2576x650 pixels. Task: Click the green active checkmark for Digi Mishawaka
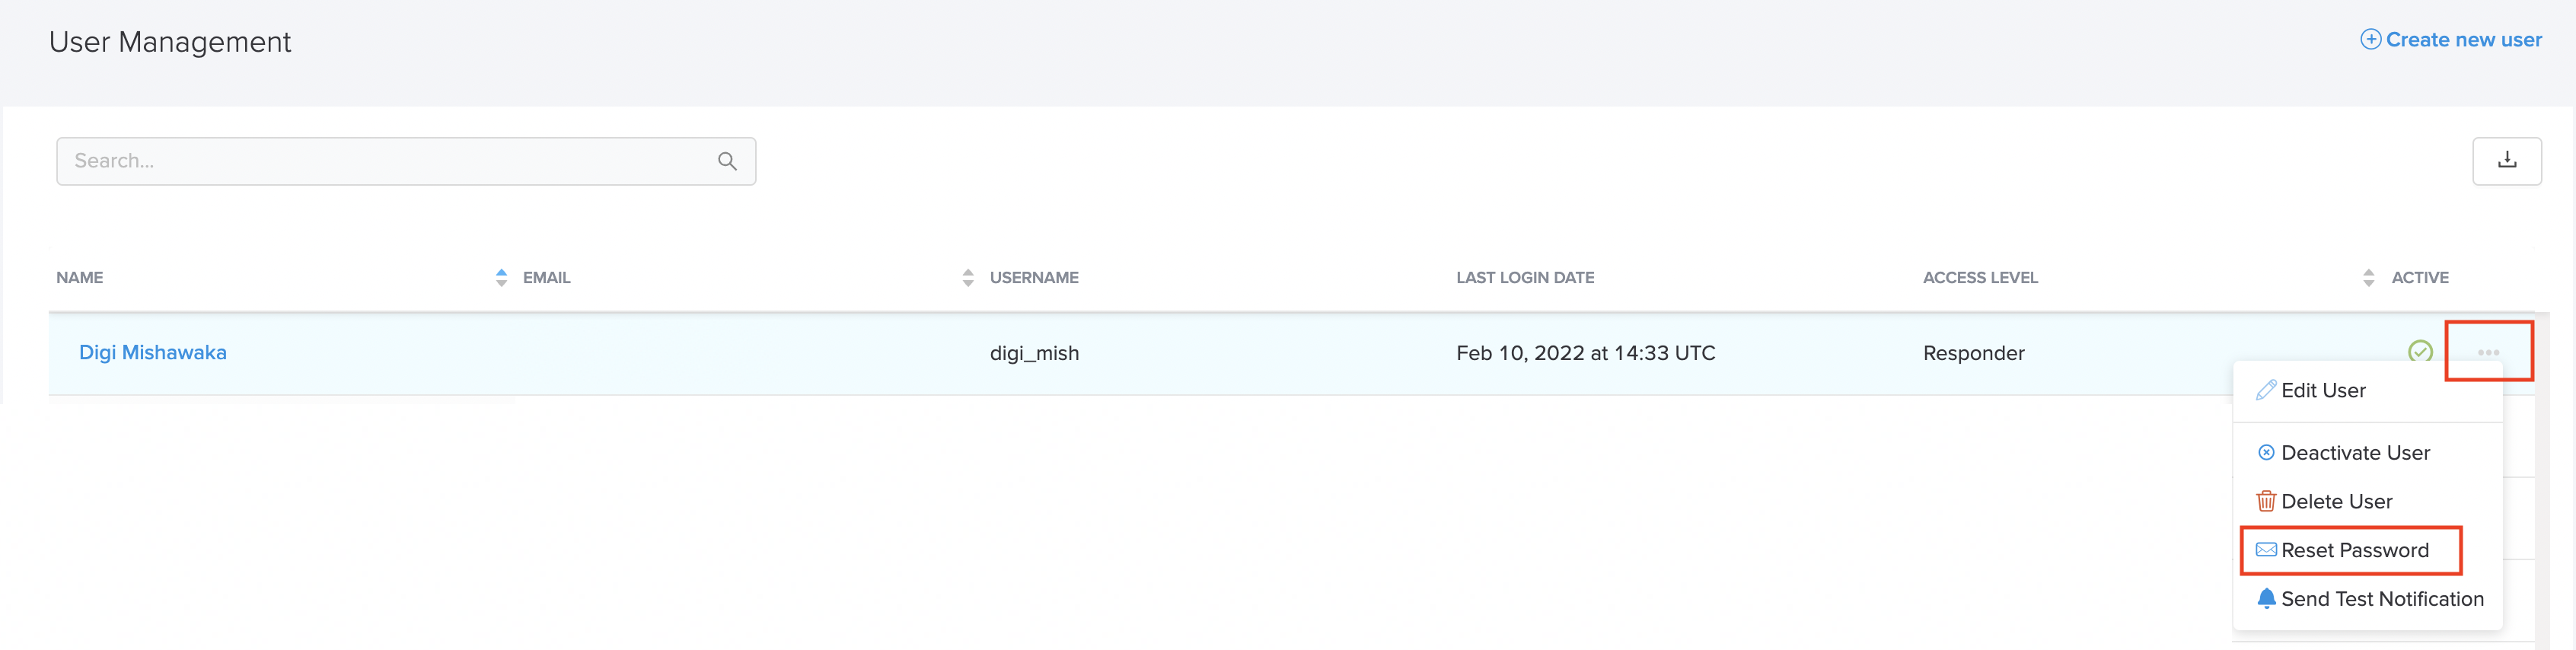click(2419, 351)
